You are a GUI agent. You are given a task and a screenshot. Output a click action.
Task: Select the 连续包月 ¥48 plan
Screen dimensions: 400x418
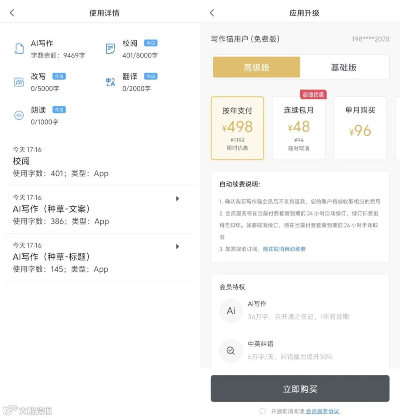[299, 128]
